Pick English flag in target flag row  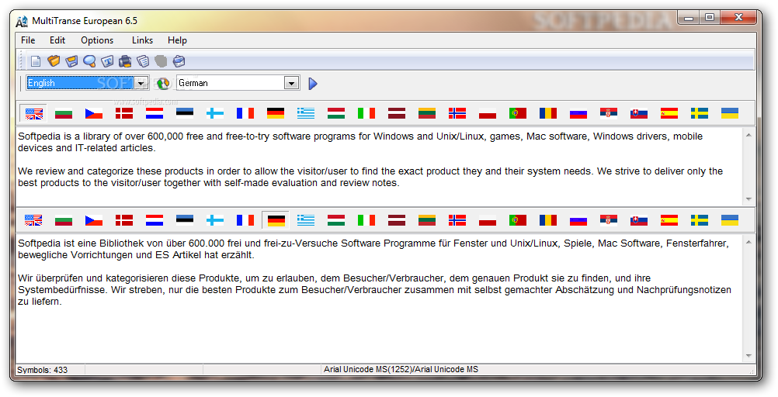(x=33, y=220)
